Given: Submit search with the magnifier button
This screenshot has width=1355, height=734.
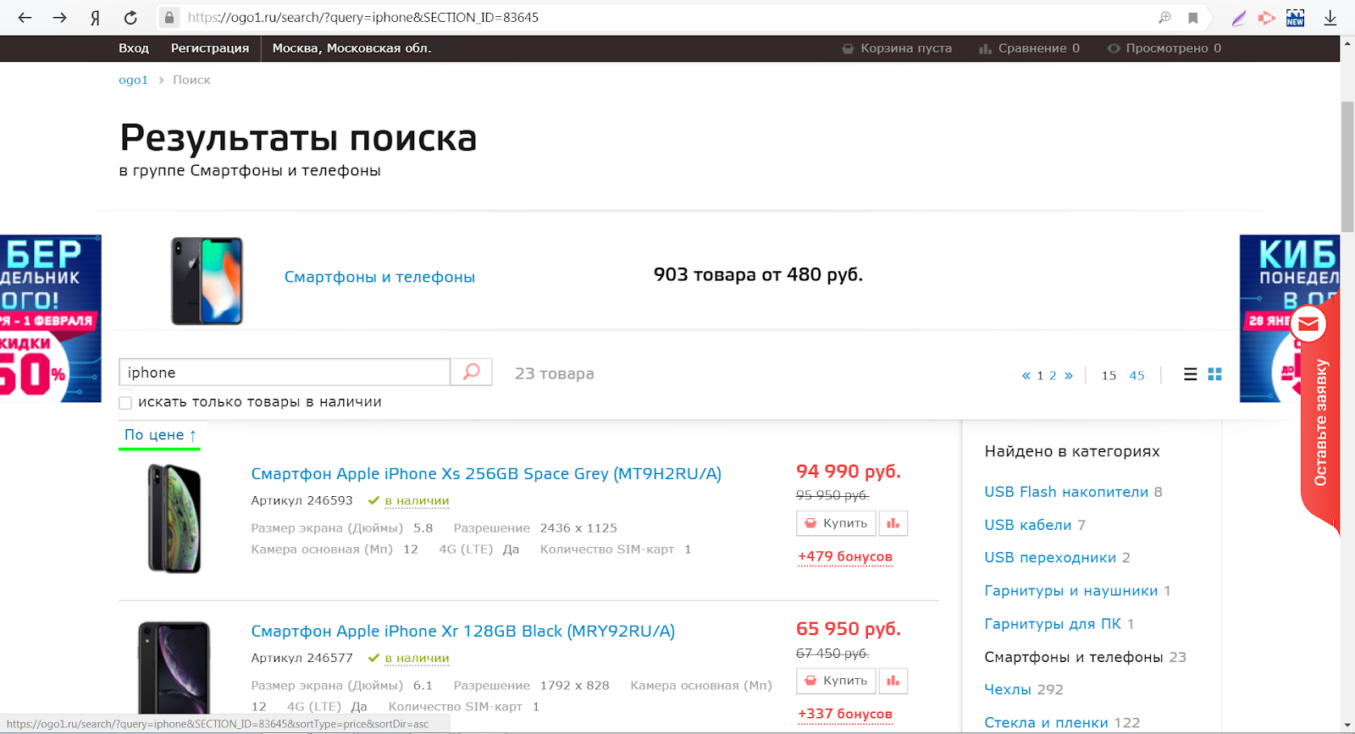Looking at the screenshot, I should tap(472, 372).
